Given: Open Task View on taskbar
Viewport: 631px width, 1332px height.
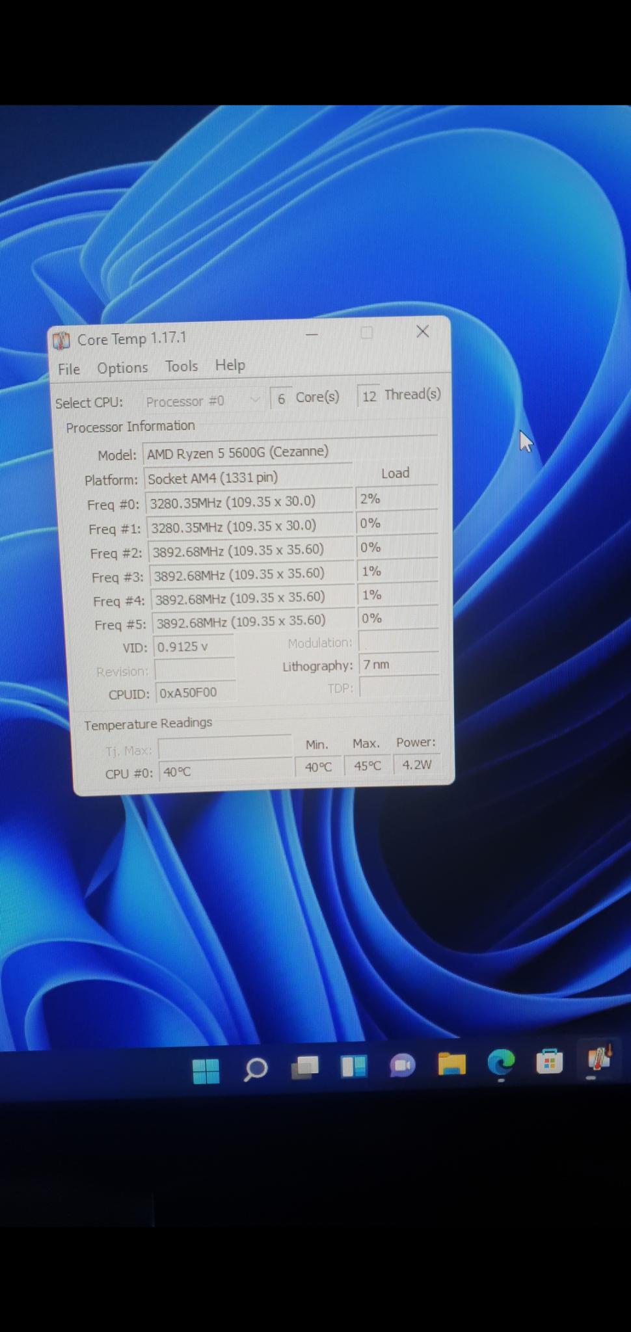Looking at the screenshot, I should (x=304, y=1067).
